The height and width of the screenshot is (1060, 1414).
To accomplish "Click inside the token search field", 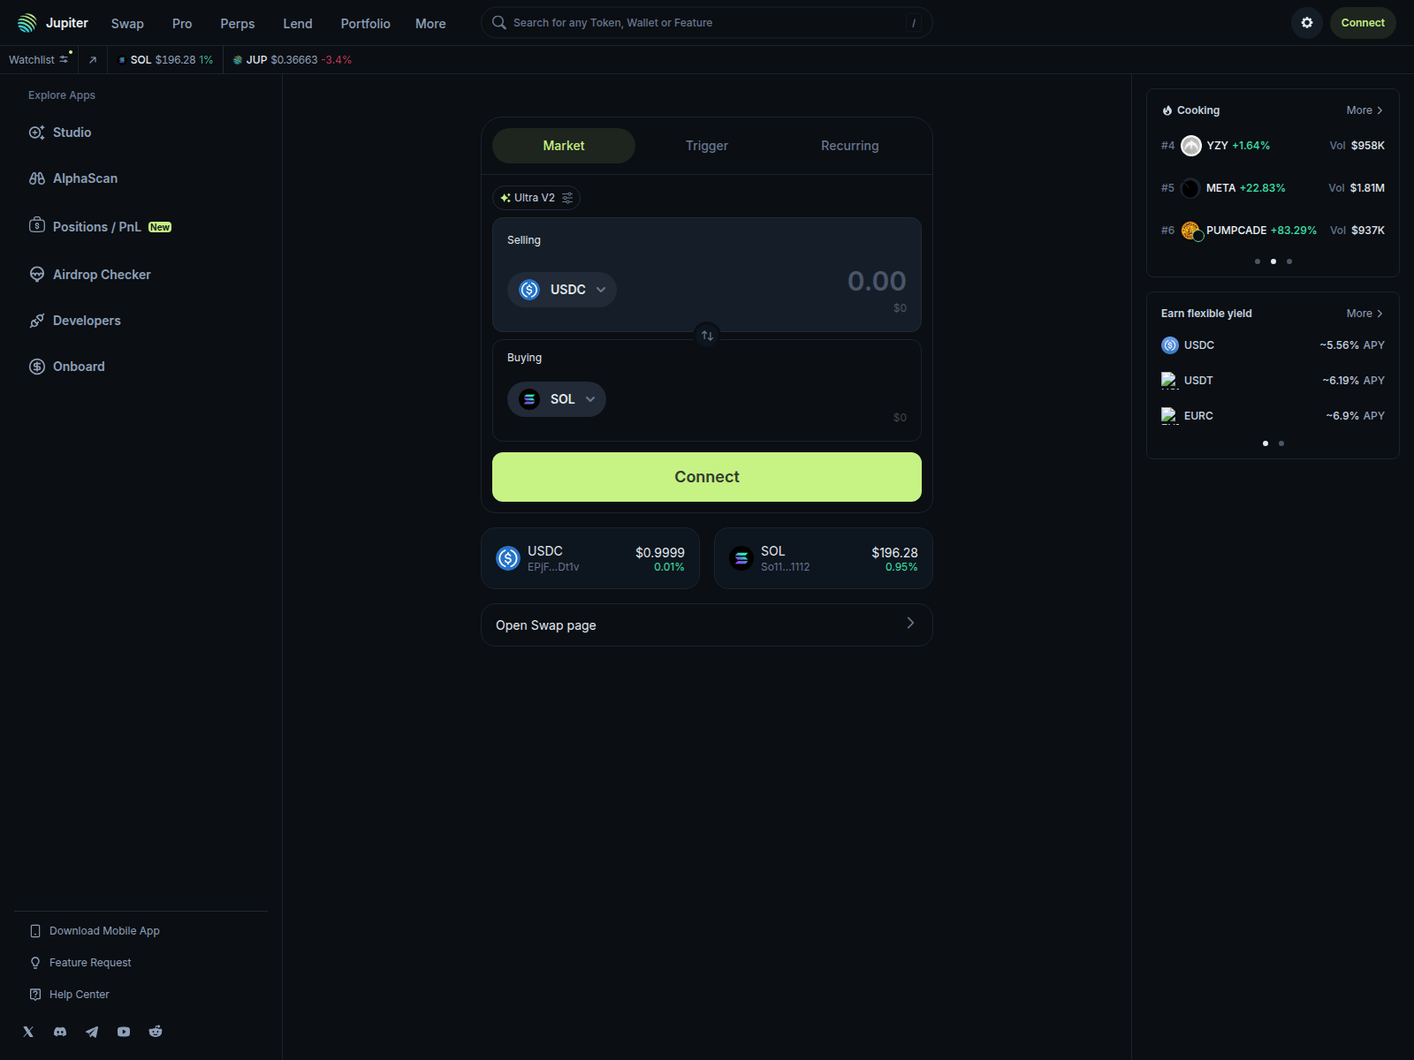I will point(705,22).
